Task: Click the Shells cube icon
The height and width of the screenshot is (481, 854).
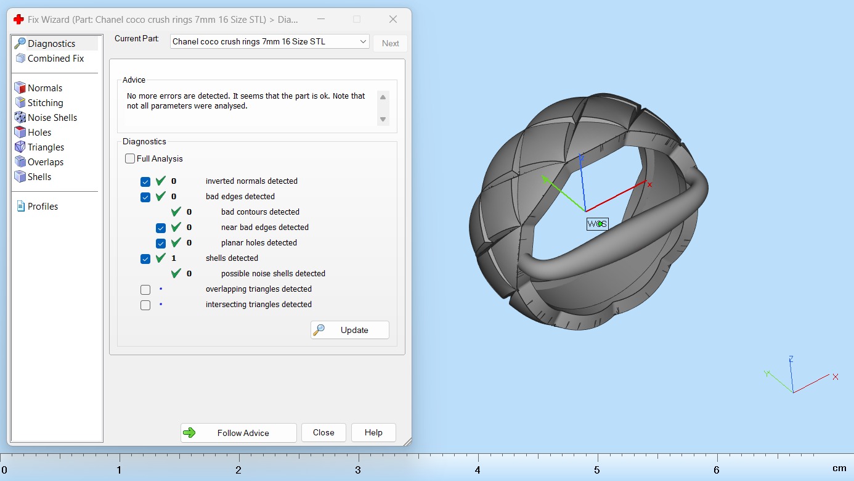Action: pos(20,177)
